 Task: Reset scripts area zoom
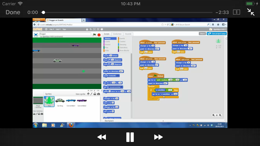coord(217,115)
